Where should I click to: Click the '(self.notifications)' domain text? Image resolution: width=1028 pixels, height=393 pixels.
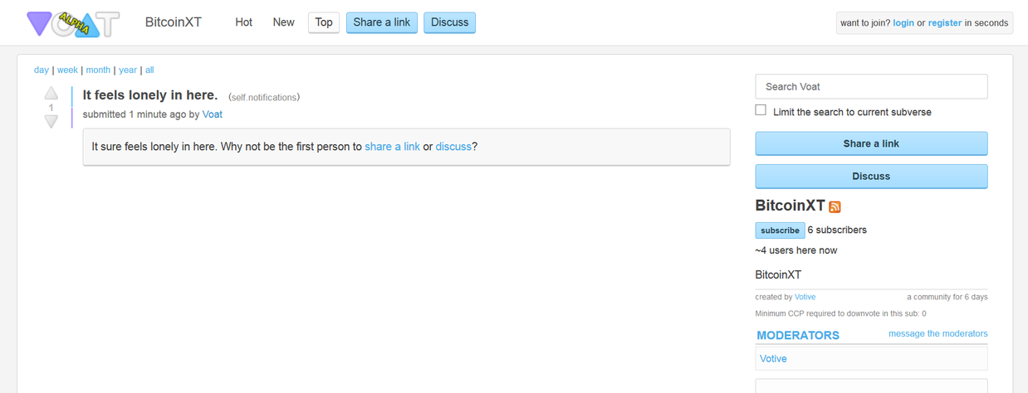point(264,97)
